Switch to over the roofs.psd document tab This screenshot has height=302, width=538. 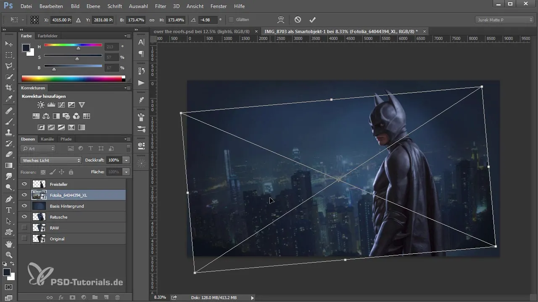[202, 31]
